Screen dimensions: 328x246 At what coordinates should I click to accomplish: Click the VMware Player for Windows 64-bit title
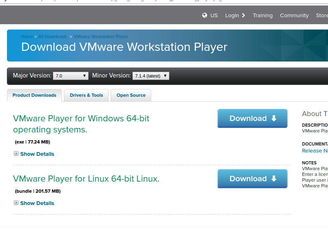[x=81, y=124]
